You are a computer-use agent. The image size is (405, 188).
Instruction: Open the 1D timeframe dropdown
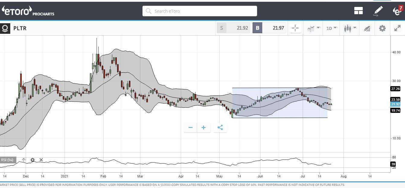(331, 28)
